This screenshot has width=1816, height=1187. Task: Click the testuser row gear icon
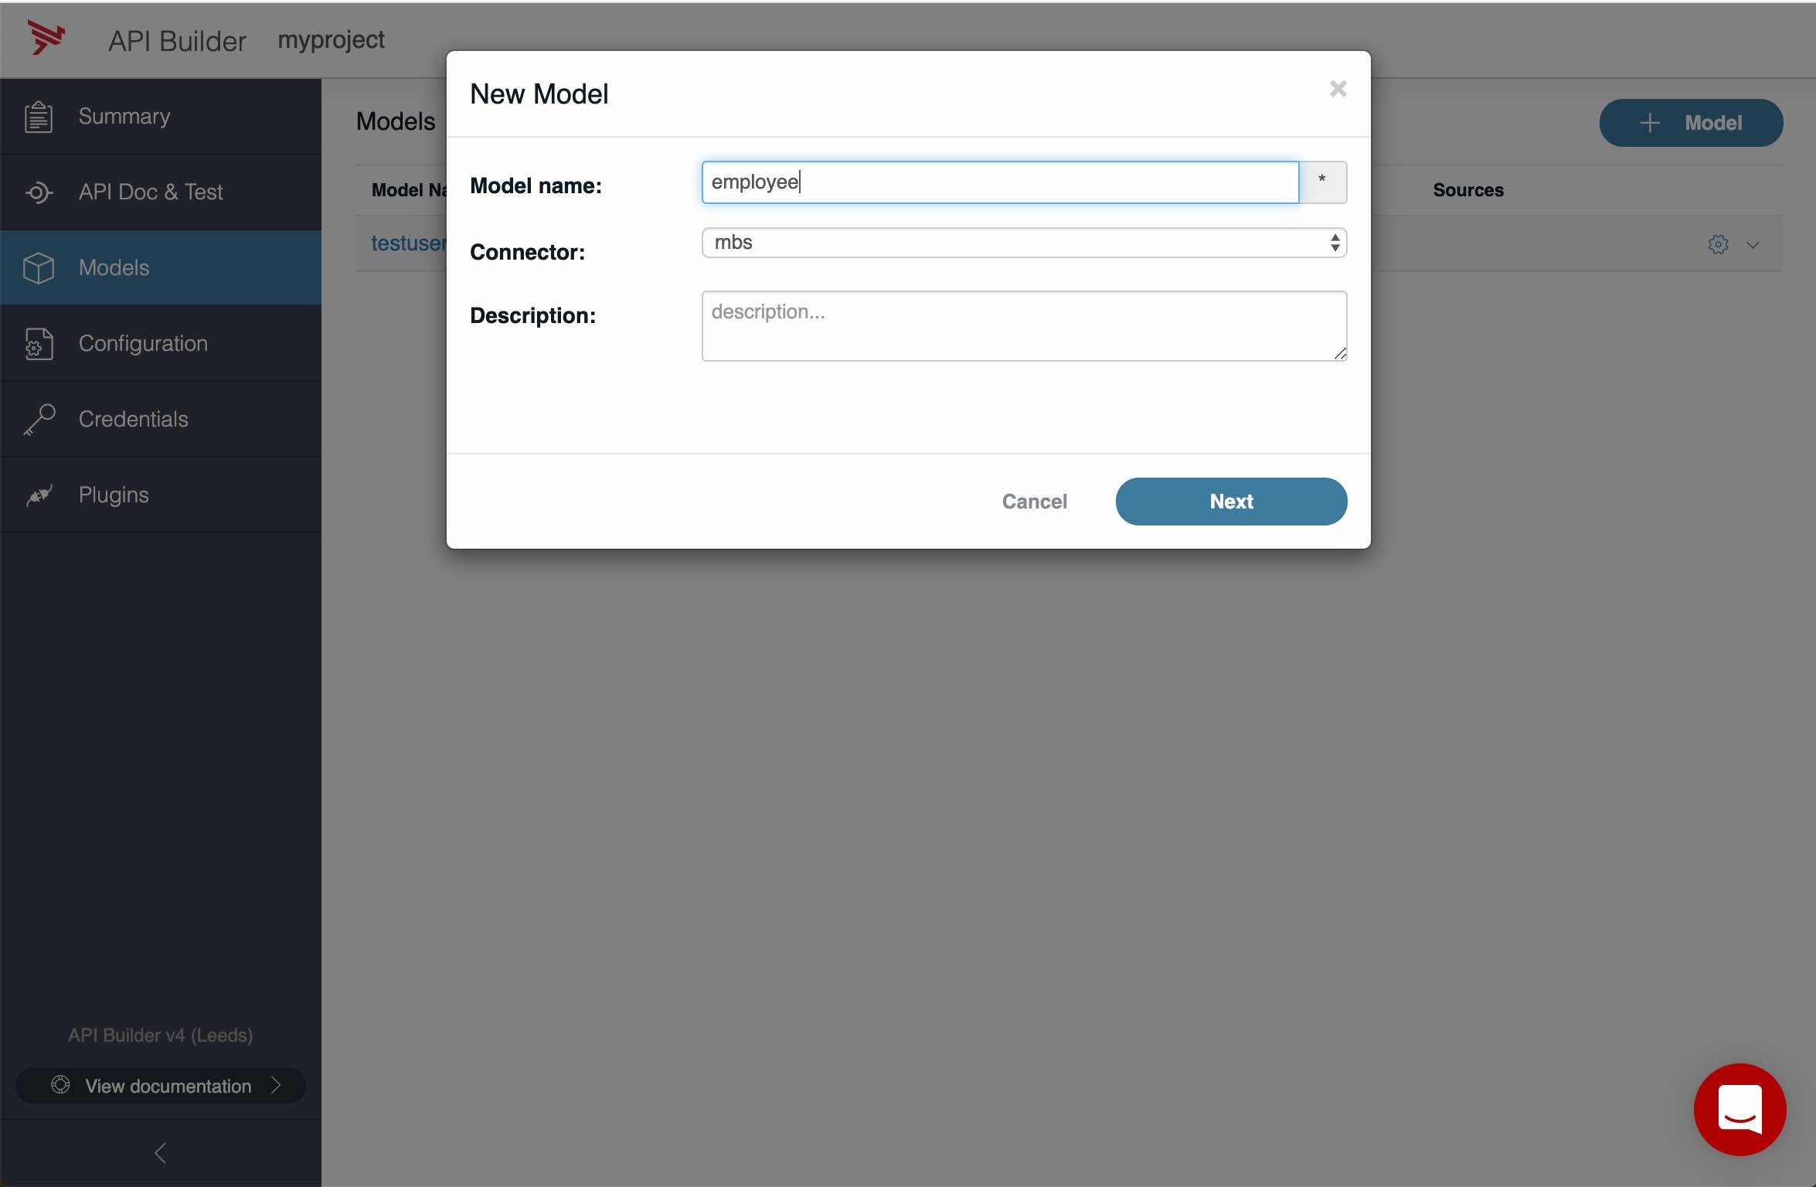pyautogui.click(x=1718, y=244)
